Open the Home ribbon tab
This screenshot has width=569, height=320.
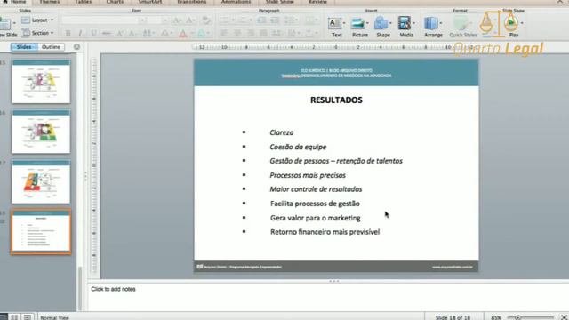pos(15,2)
